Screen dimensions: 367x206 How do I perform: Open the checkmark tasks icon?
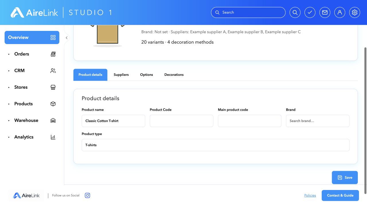point(310,13)
